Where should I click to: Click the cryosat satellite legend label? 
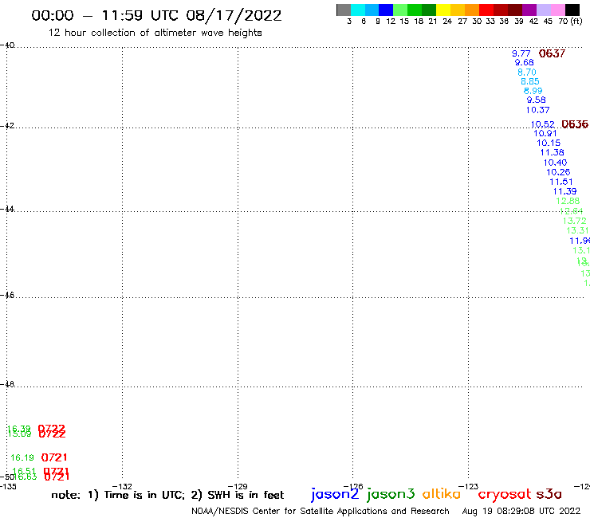click(505, 494)
